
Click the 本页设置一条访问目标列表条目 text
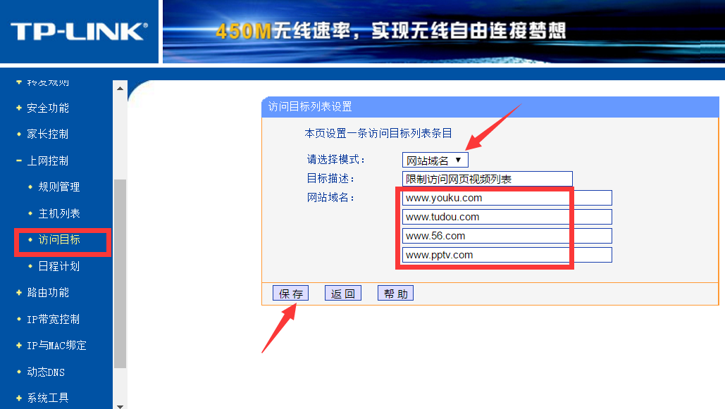378,133
